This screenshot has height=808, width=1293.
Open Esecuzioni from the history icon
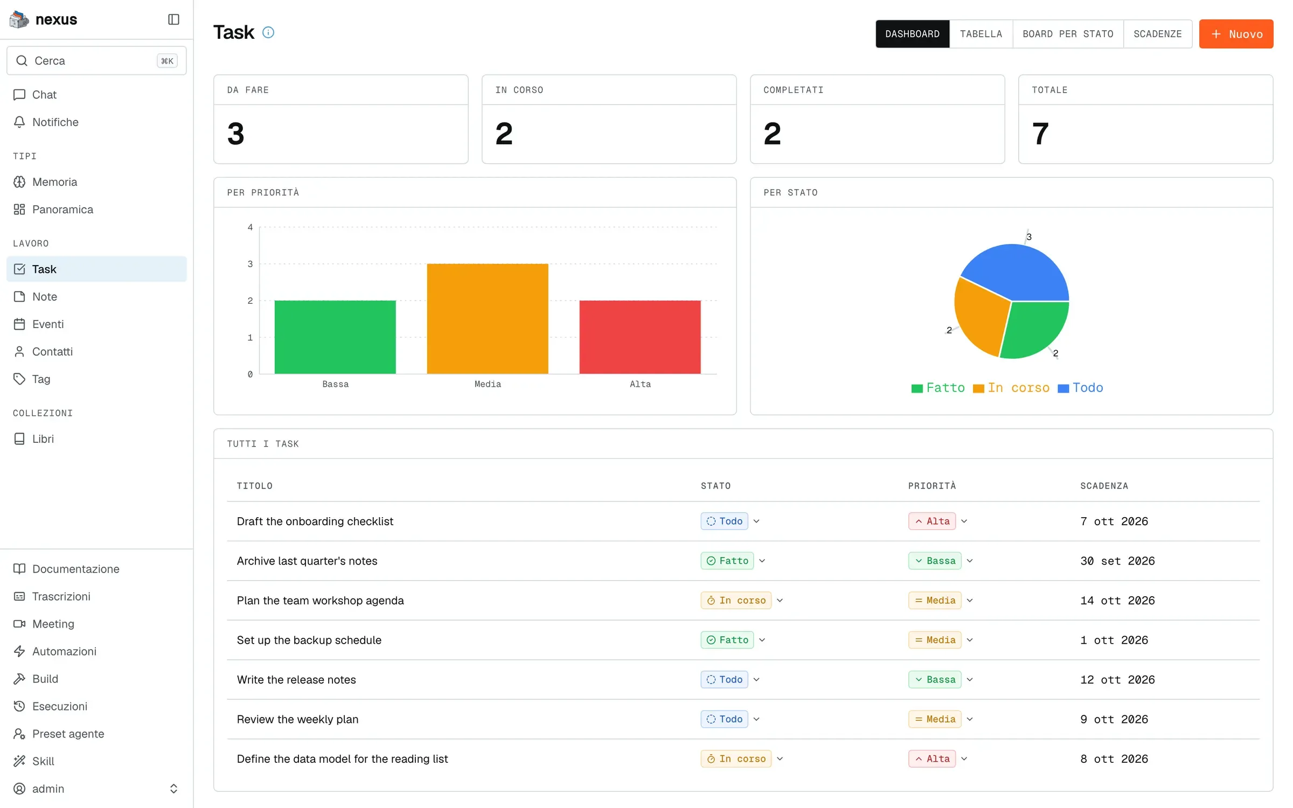(x=19, y=706)
